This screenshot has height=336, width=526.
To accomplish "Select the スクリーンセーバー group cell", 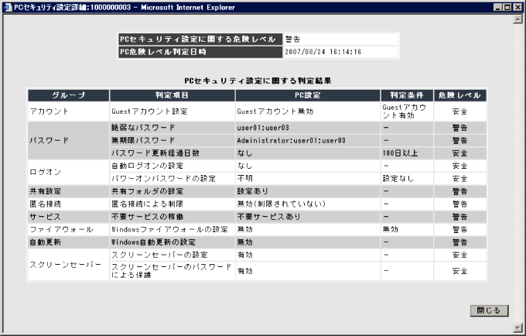I will pyautogui.click(x=68, y=265).
